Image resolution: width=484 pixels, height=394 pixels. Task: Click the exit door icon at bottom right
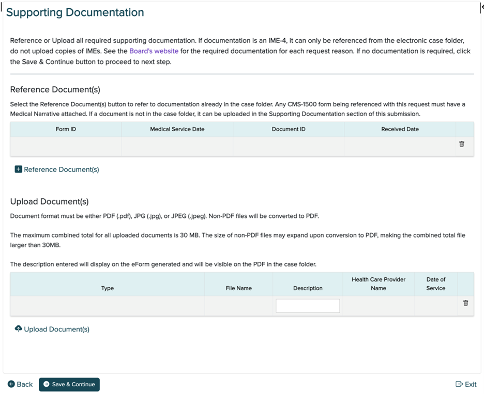(x=459, y=384)
